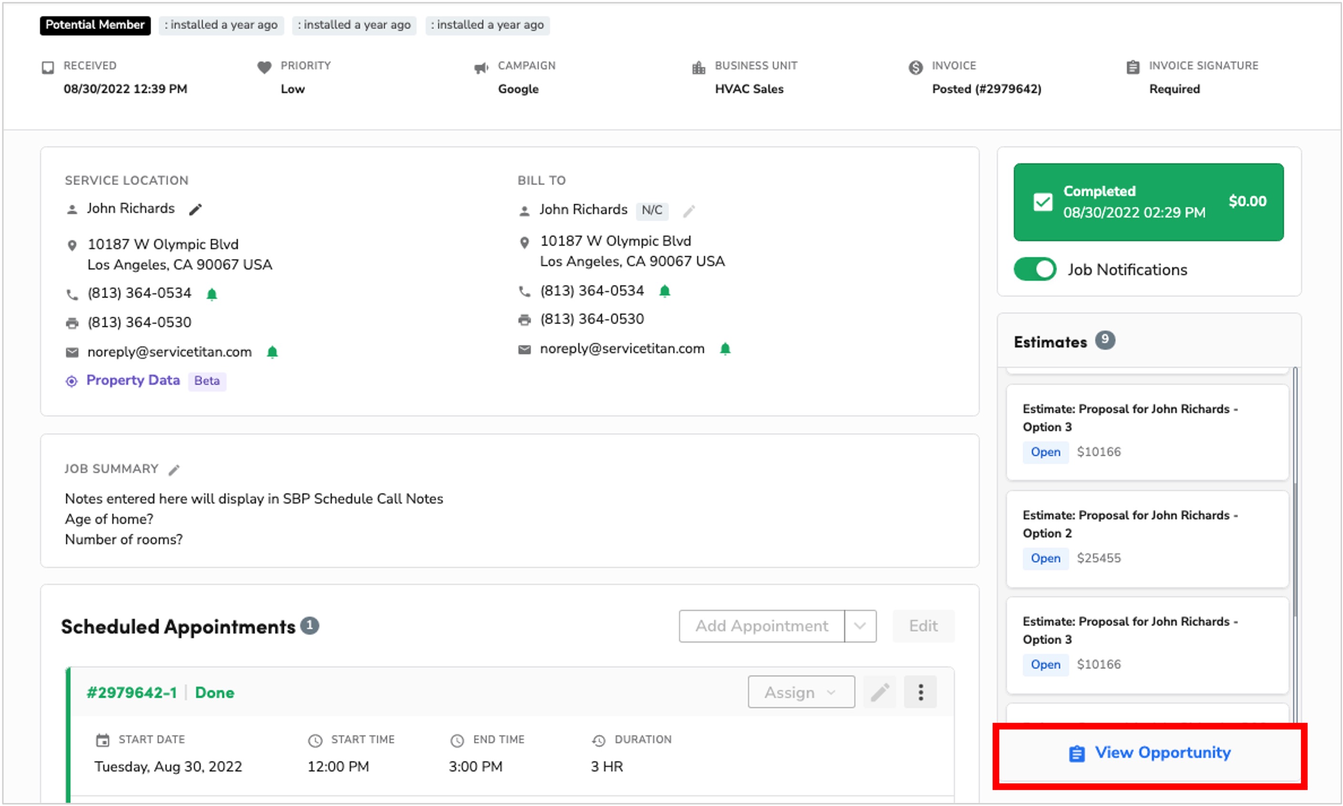Screen dimensions: 1343x806
Task: Select the Potential Member tag
Action: 95,25
